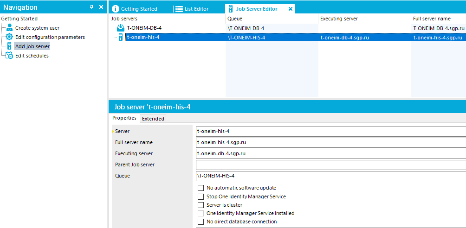The width and height of the screenshot is (466, 228).
Task: Open Edit configuration parameters
Action: (x=50, y=37)
